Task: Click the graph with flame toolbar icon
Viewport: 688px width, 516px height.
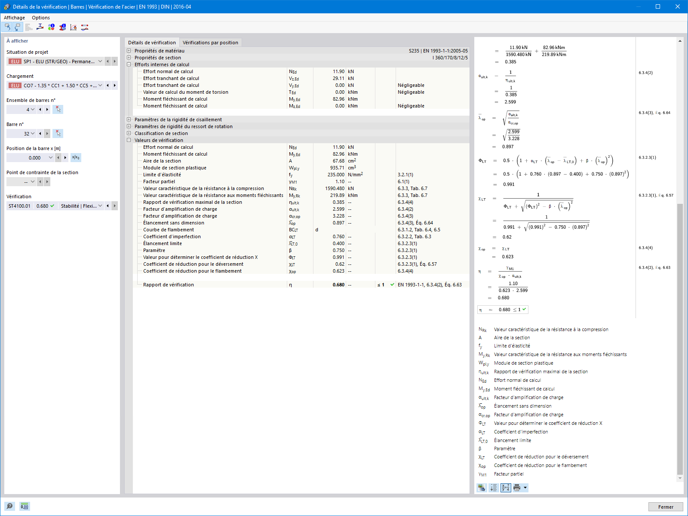Action: pyautogui.click(x=74, y=27)
